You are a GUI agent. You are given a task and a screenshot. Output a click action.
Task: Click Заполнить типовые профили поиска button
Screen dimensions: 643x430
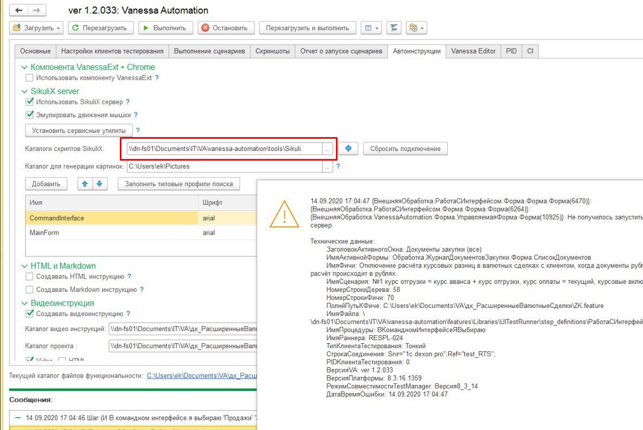179,184
